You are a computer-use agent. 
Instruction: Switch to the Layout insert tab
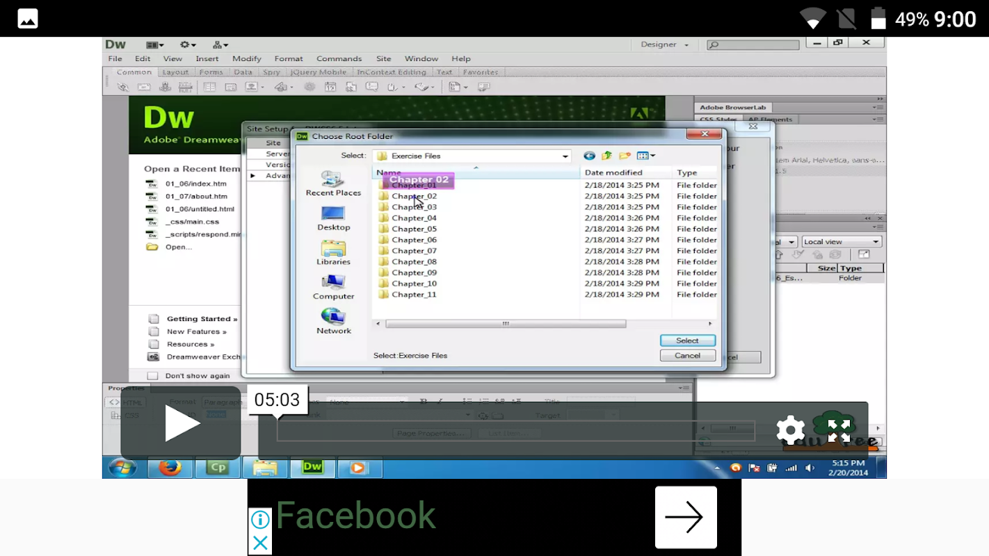click(x=175, y=72)
